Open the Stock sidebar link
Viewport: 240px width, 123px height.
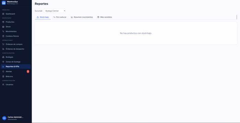click(16, 27)
